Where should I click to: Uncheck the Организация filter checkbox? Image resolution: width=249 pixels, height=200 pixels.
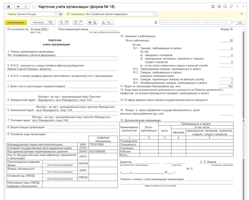[x=68, y=14]
